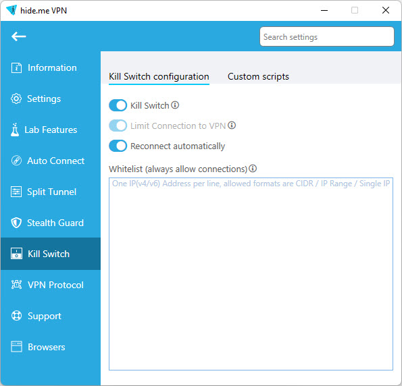Select the Auto Connect menu label

55,161
